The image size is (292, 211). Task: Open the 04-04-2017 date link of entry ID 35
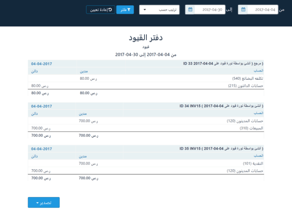pos(41,149)
